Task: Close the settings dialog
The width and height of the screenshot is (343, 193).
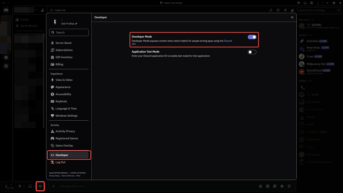Action: click(292, 17)
